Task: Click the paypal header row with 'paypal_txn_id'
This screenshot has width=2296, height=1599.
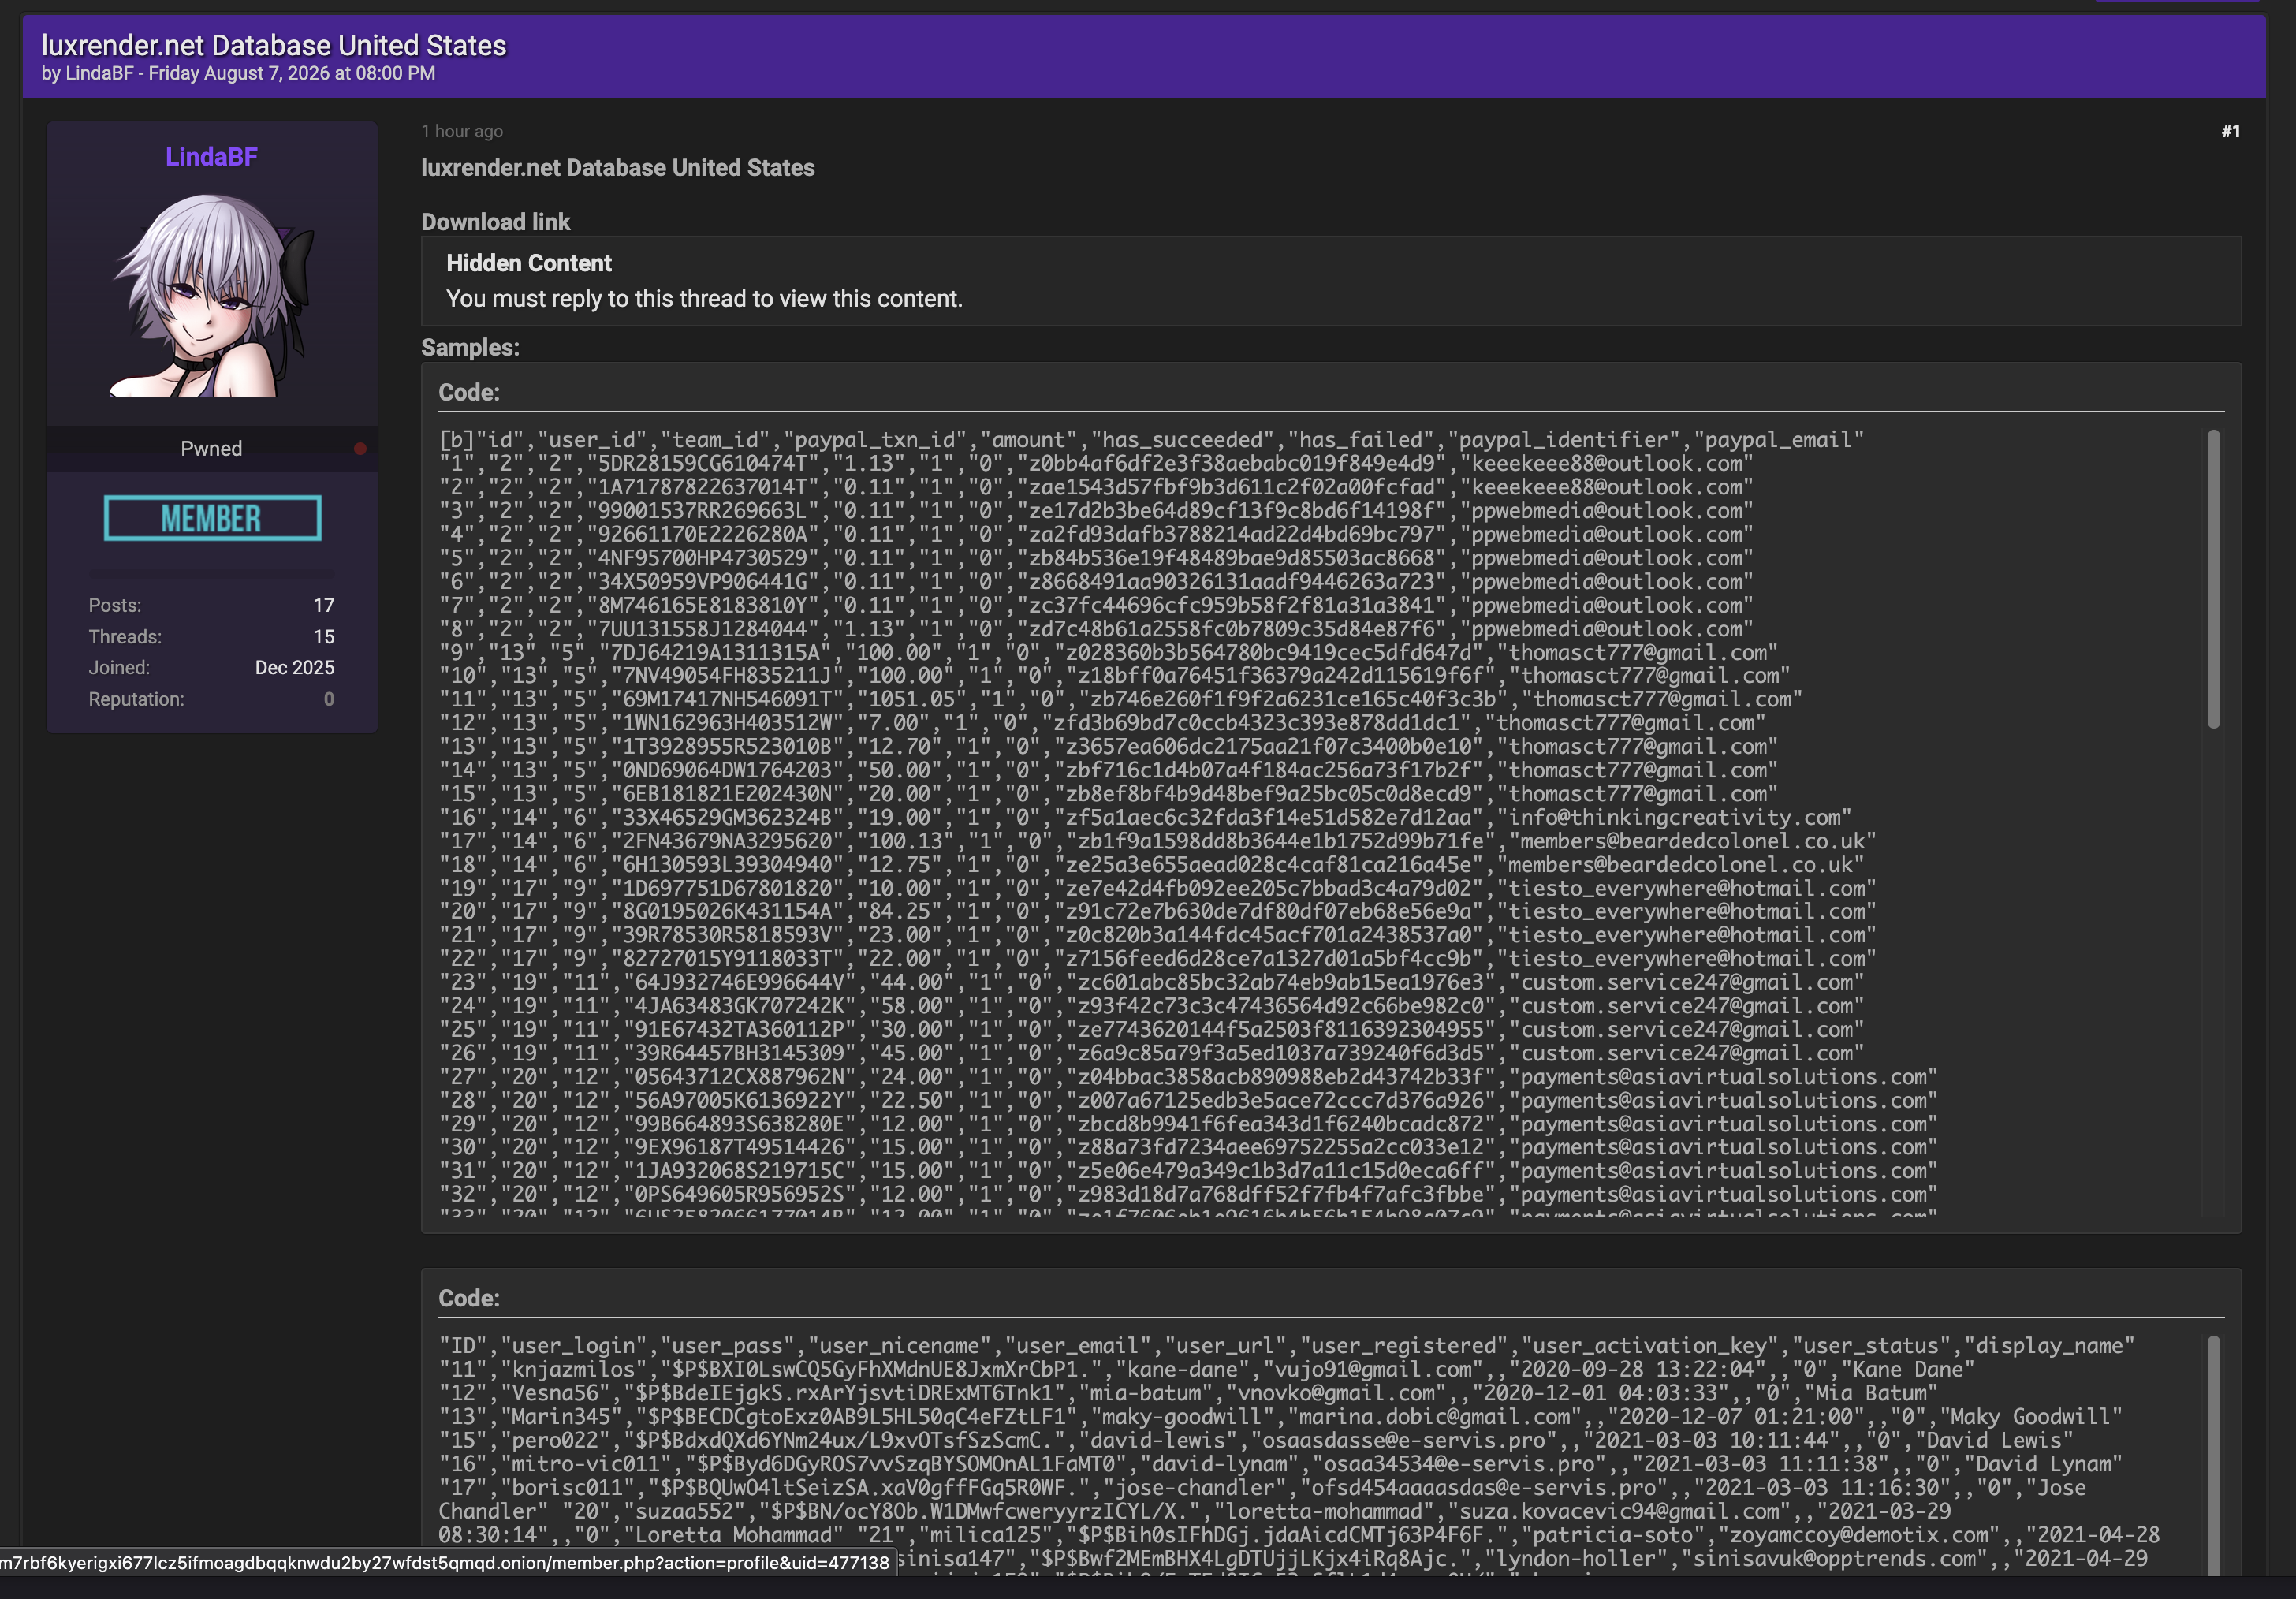Action: coord(1152,440)
